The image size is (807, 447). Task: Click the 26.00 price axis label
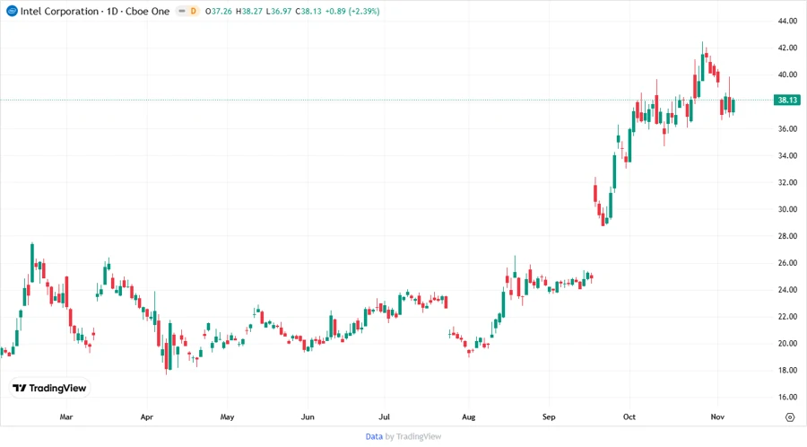787,263
